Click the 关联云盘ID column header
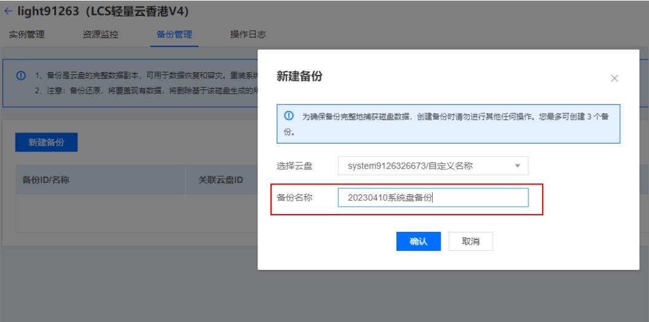This screenshot has height=322, width=649. pos(220,180)
